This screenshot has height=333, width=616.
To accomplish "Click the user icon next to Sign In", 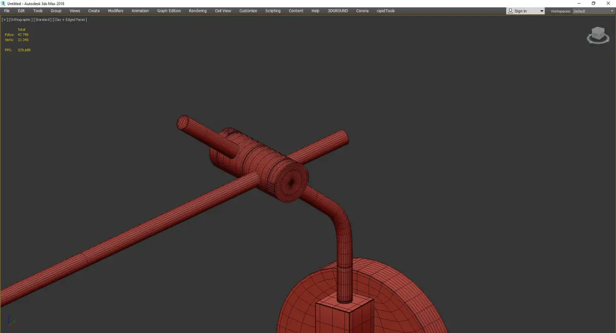I will point(510,11).
